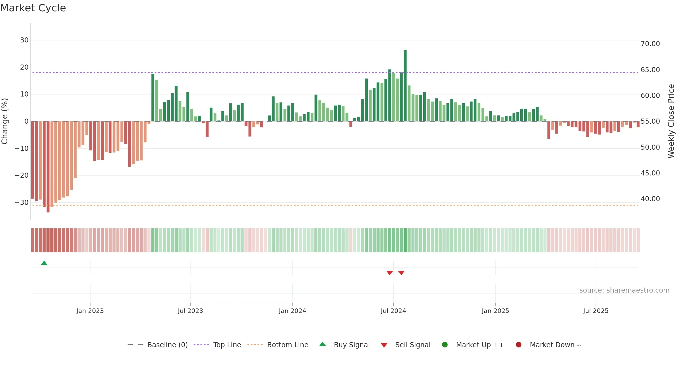Screen dimensions: 679x382
Task: Click the 55.00 price tick label
Action: [650, 121]
